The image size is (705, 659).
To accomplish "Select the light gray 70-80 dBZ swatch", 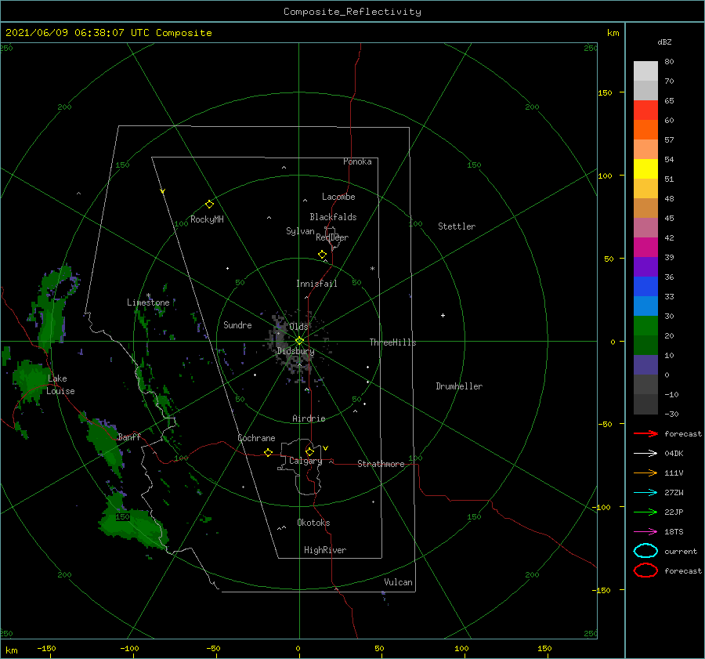I will (645, 71).
